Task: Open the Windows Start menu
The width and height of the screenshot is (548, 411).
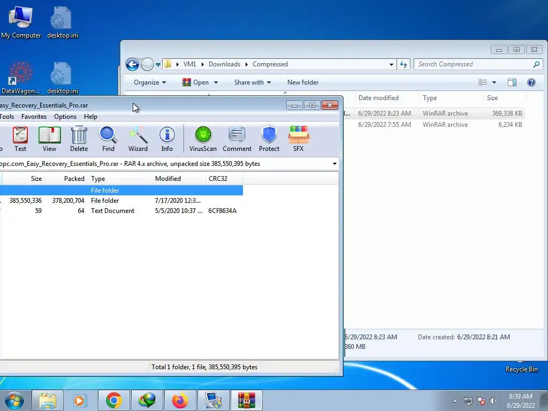Action: click(14, 400)
